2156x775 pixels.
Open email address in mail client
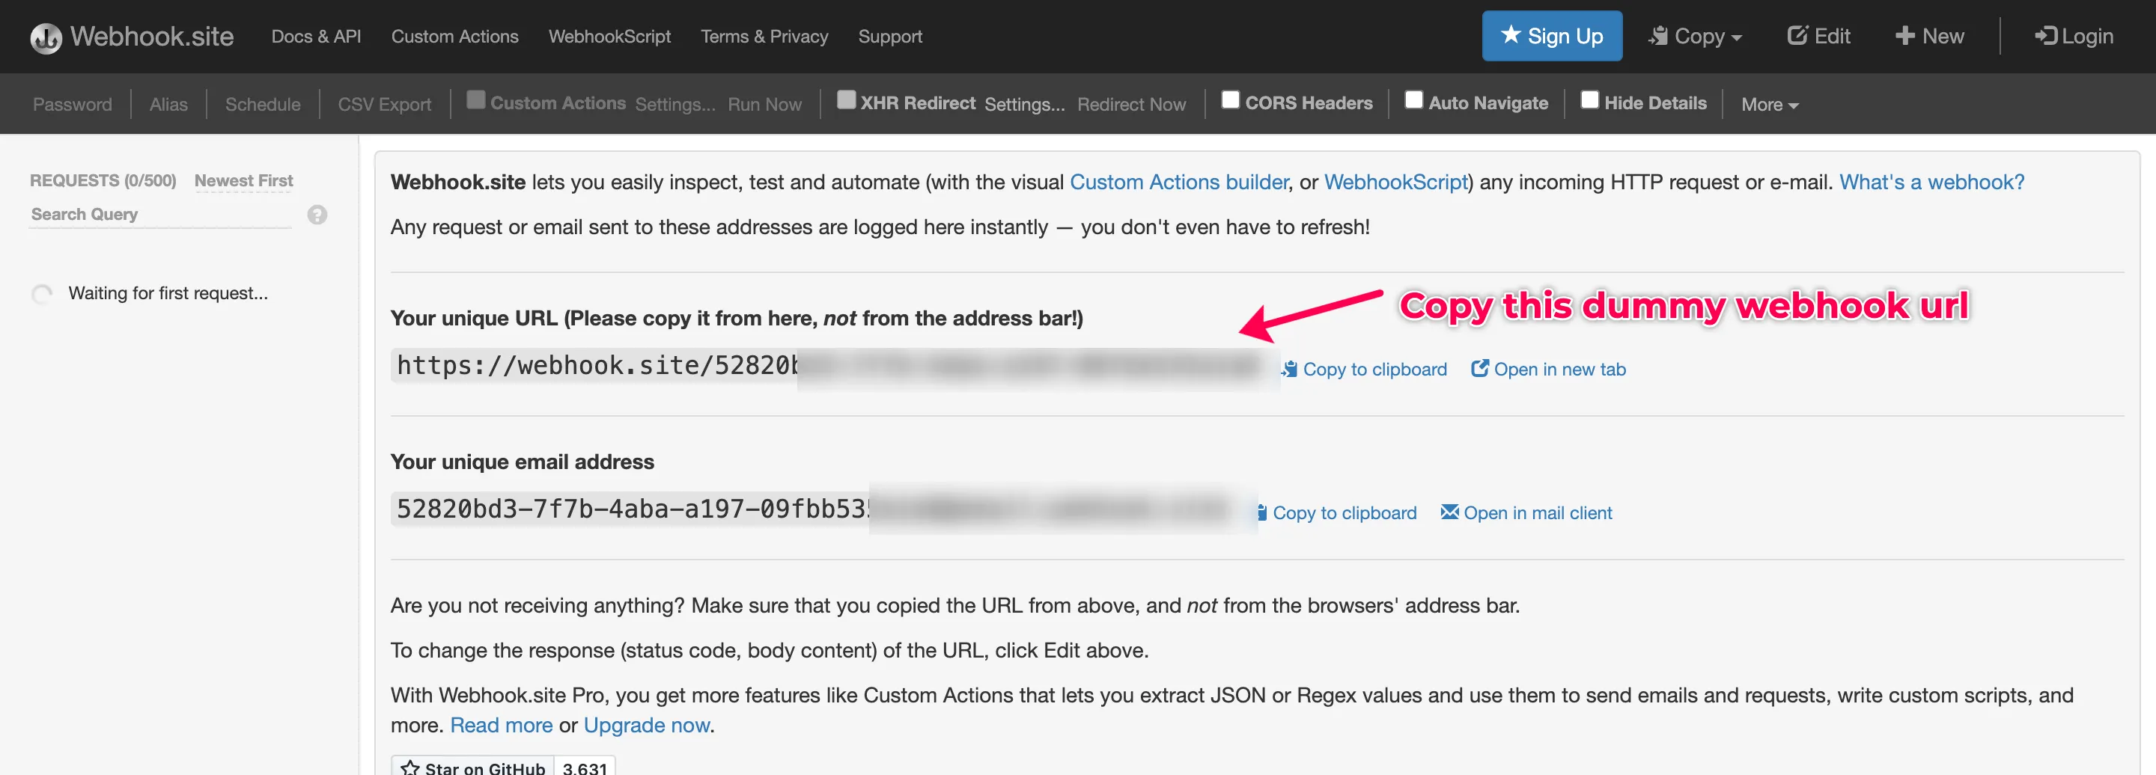coord(1526,512)
